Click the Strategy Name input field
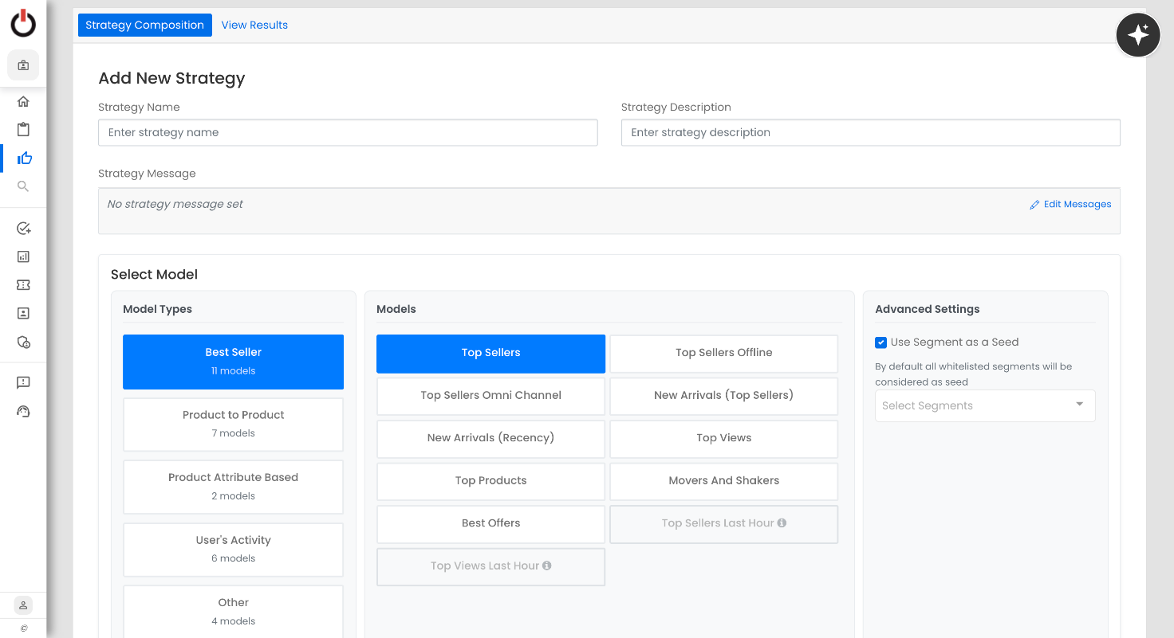Image resolution: width=1174 pixels, height=638 pixels. (348, 133)
